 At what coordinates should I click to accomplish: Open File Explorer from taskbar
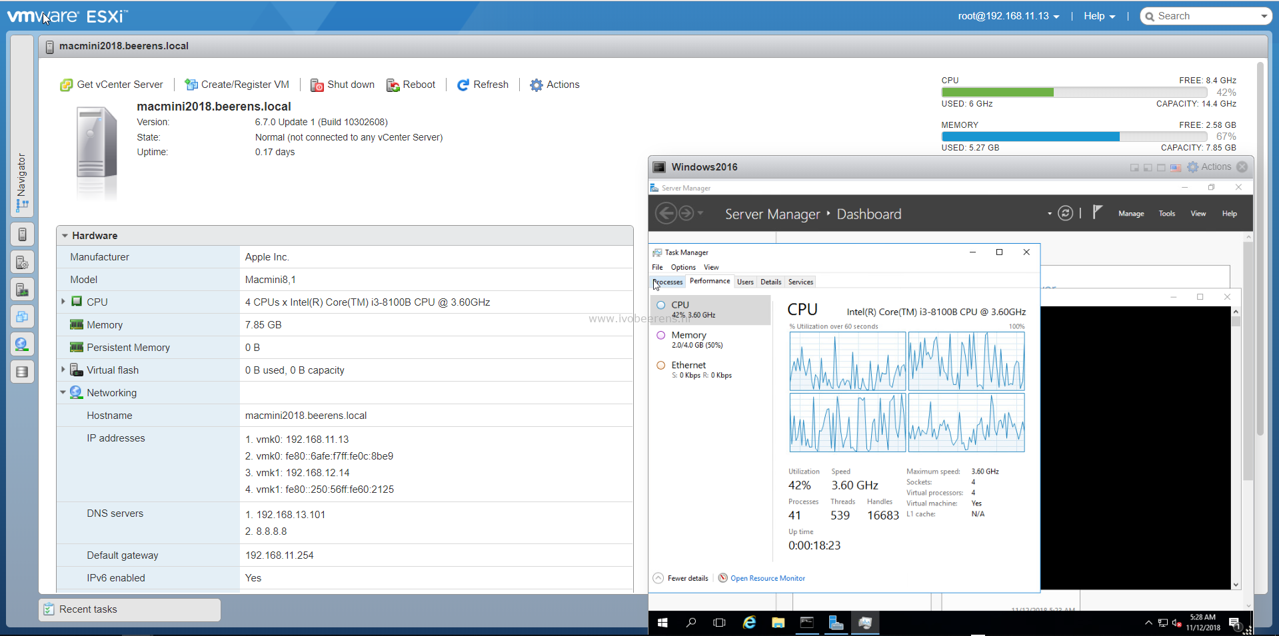(778, 623)
